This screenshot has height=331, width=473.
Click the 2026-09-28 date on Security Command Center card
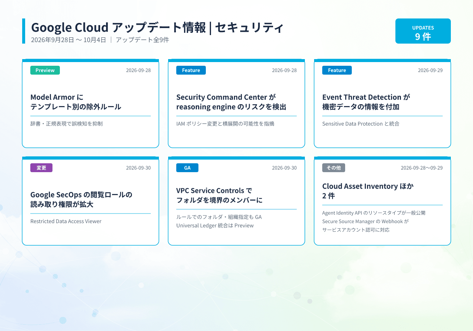[284, 70]
